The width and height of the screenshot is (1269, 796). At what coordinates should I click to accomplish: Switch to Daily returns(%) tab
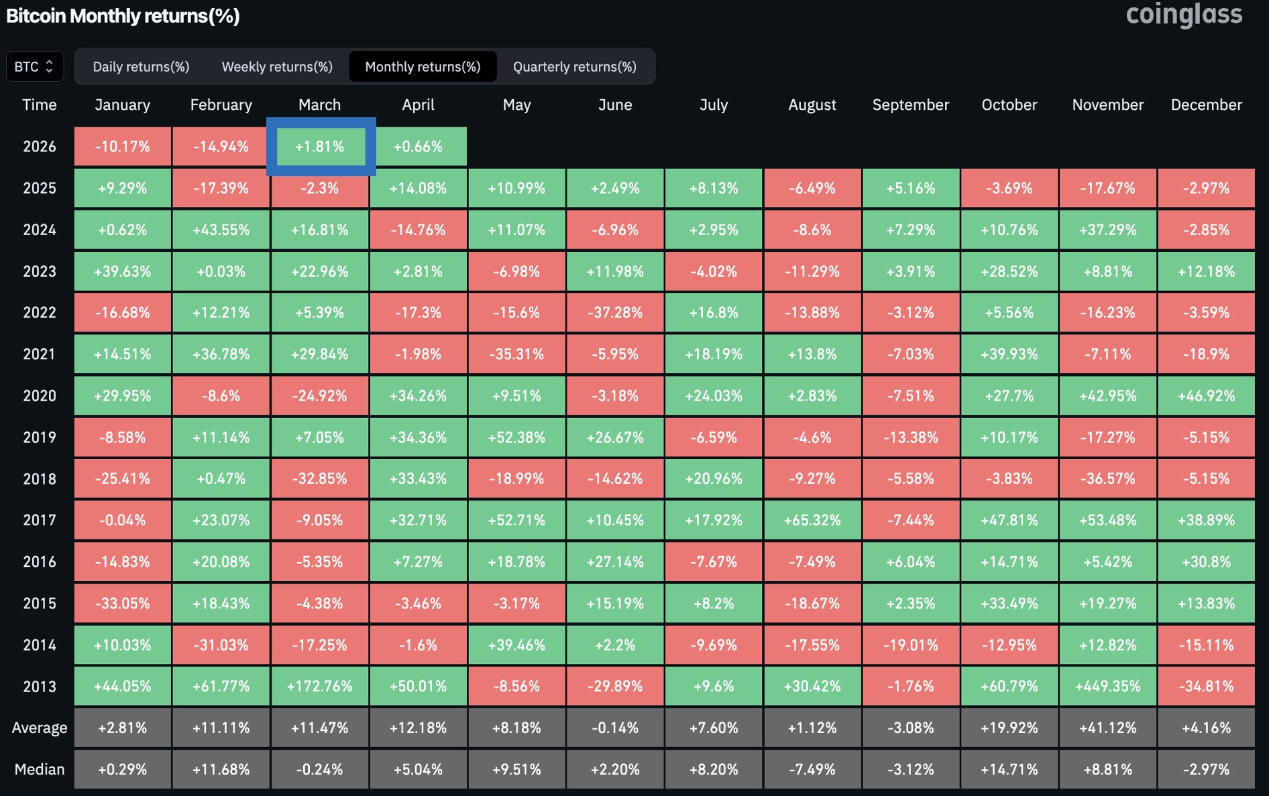(x=141, y=67)
